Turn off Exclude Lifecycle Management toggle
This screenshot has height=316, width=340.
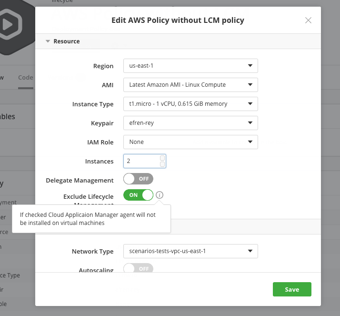point(139,195)
